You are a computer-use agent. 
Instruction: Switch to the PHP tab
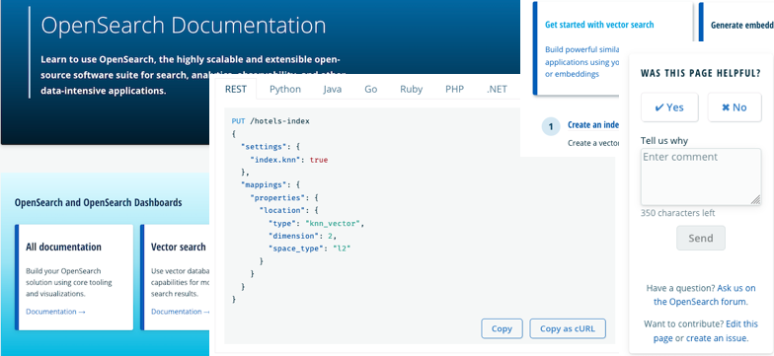point(454,89)
